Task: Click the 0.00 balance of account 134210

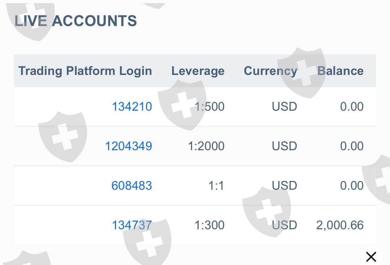Action: coord(352,107)
